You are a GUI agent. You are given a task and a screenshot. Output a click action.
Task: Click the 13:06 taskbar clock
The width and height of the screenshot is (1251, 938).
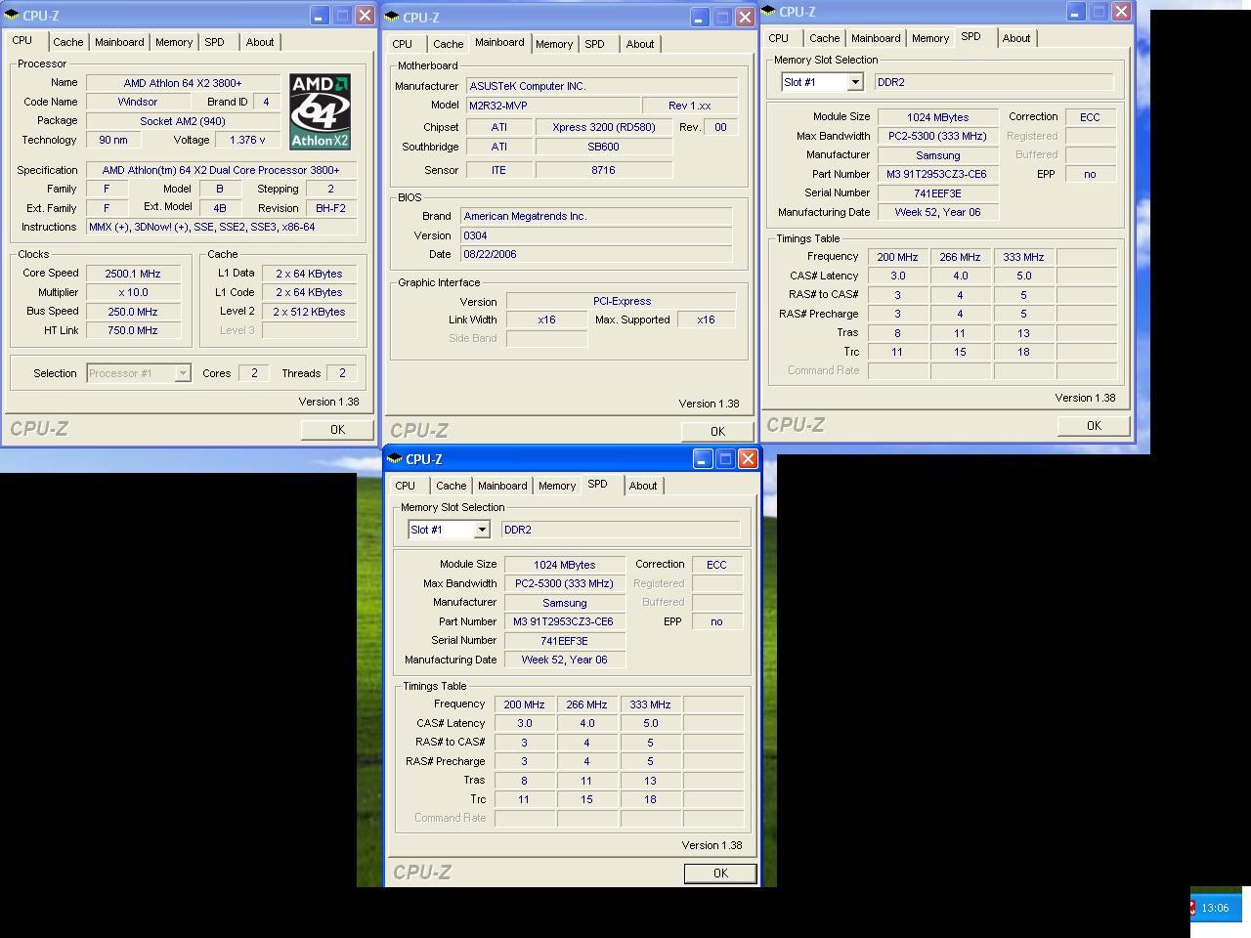point(1215,908)
